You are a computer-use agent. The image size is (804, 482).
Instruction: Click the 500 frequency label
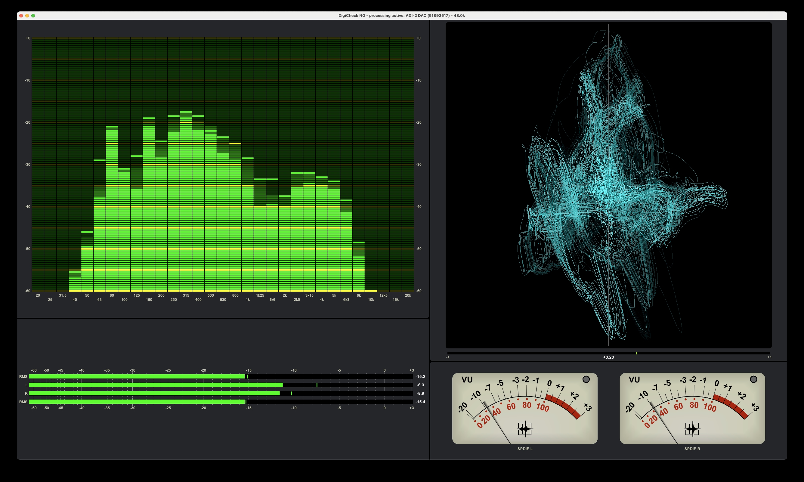211,295
